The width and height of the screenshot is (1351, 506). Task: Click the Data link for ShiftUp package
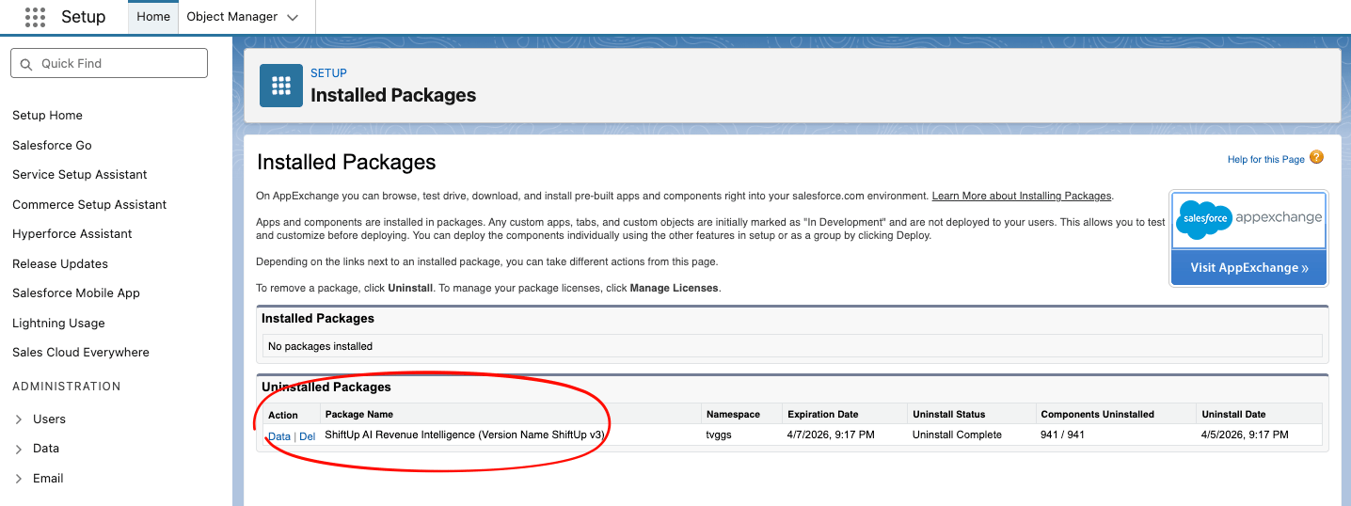[x=279, y=436]
